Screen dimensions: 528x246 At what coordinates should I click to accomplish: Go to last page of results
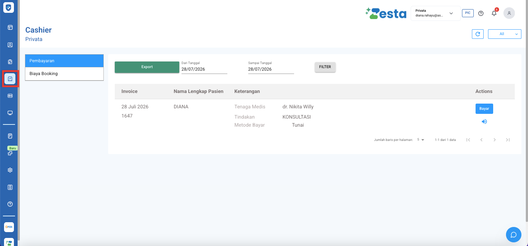[508, 140]
